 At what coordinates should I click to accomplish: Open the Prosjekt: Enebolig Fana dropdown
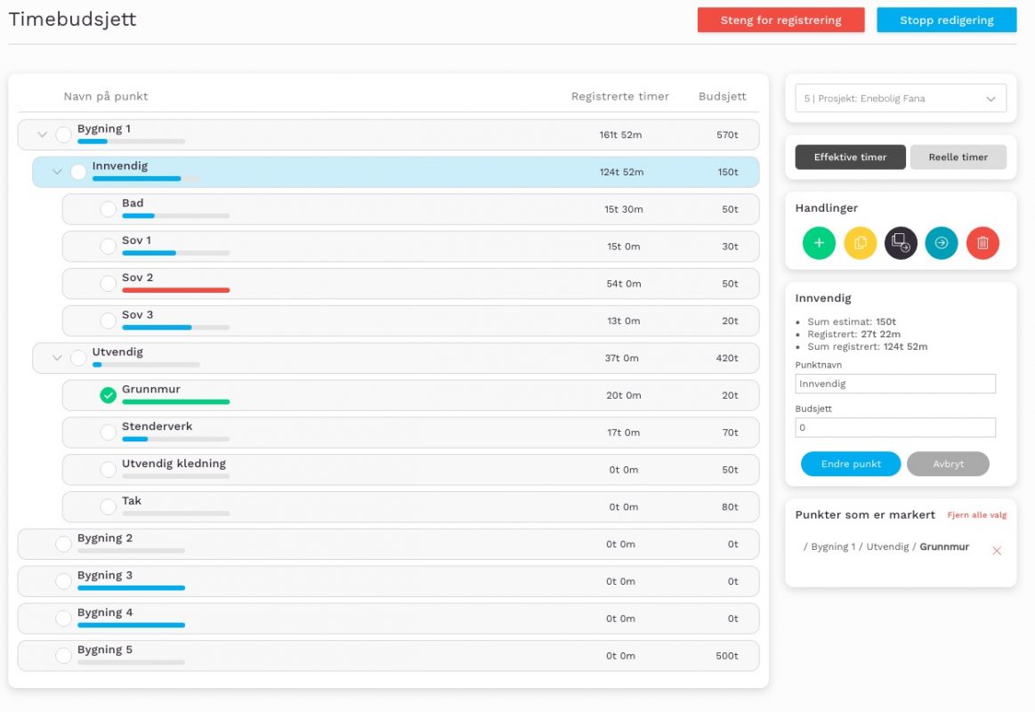point(900,99)
